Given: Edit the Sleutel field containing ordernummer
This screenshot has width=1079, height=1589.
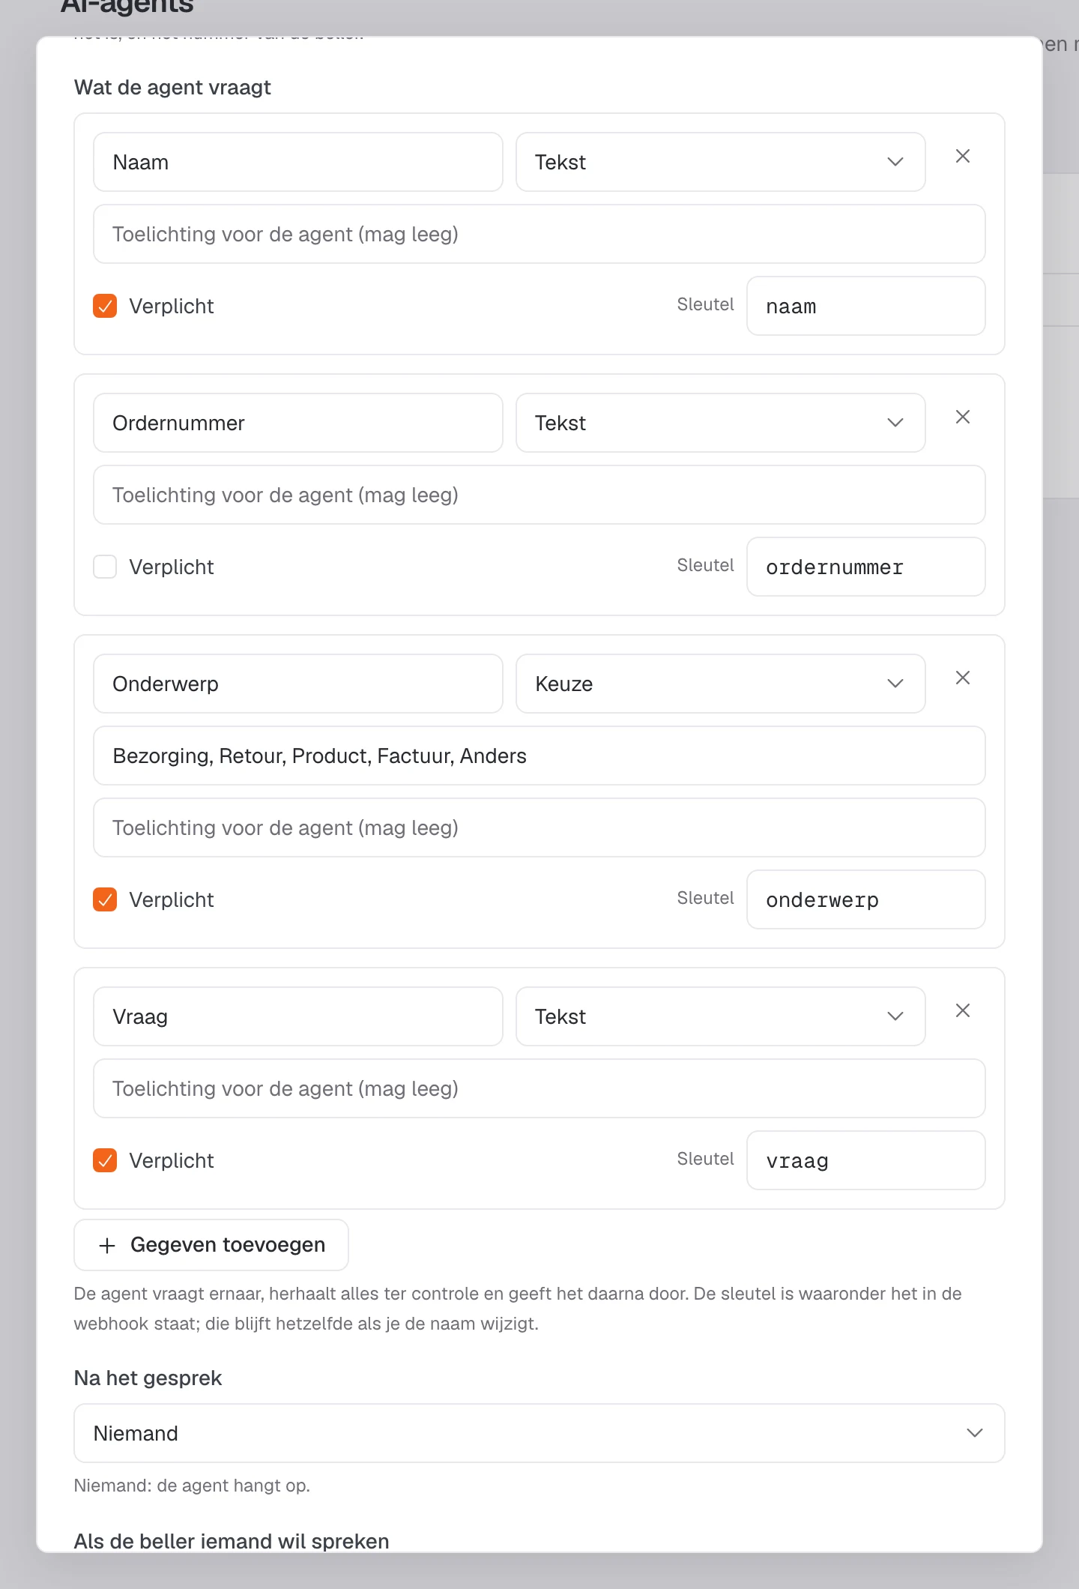Looking at the screenshot, I should click(866, 567).
